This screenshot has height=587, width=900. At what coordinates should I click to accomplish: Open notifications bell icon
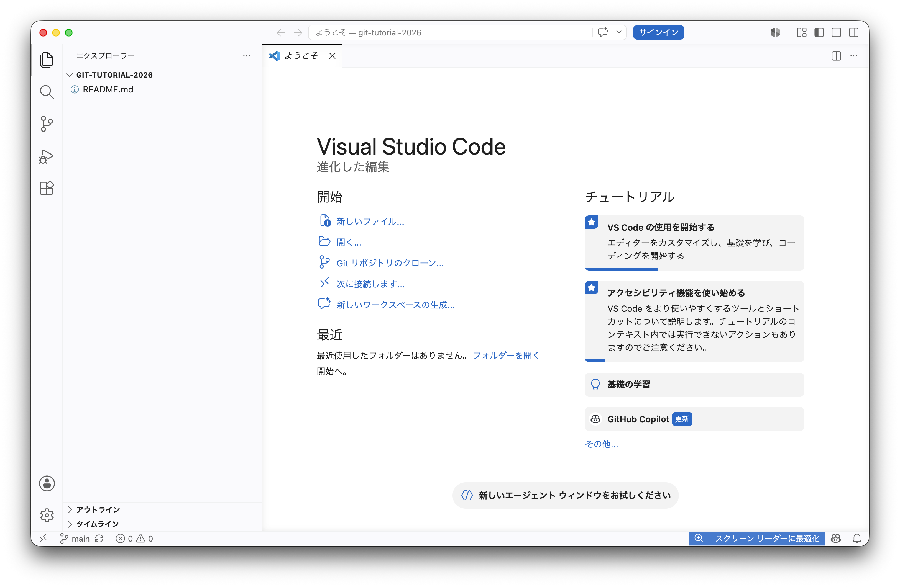pyautogui.click(x=857, y=539)
